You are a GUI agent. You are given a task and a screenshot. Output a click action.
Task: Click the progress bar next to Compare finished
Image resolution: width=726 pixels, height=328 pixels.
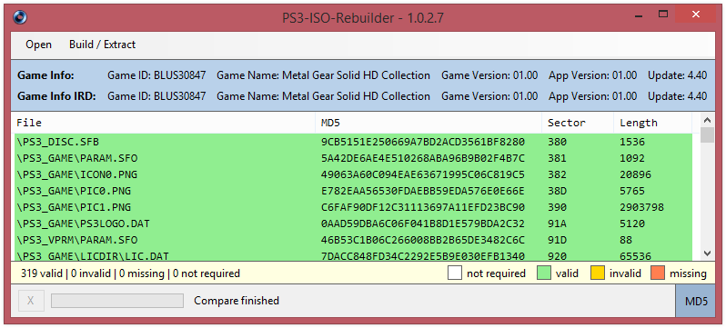tap(117, 301)
